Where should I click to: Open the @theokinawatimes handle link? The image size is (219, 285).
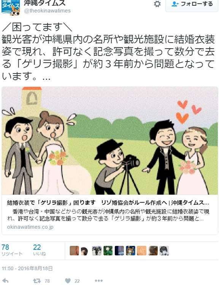click(x=47, y=11)
